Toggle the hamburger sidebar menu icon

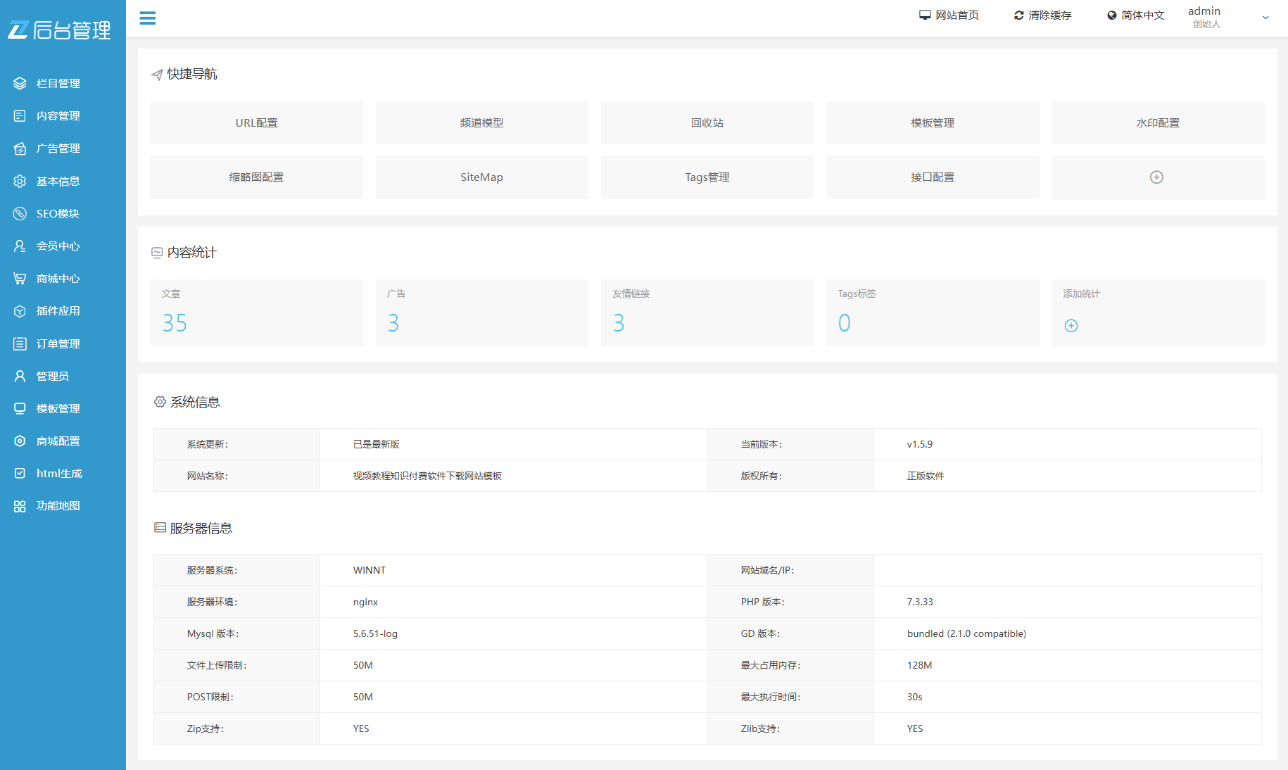(x=147, y=18)
